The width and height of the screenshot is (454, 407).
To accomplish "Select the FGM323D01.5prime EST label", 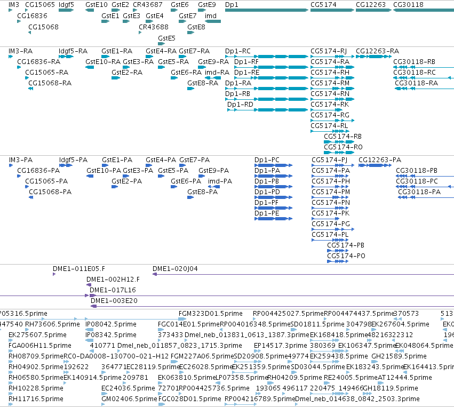I will (x=211, y=314).
